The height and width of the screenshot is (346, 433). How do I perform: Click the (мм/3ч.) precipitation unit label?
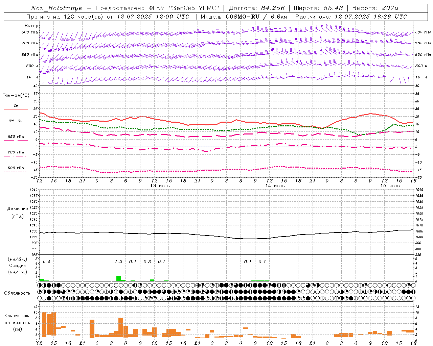coord(18,259)
